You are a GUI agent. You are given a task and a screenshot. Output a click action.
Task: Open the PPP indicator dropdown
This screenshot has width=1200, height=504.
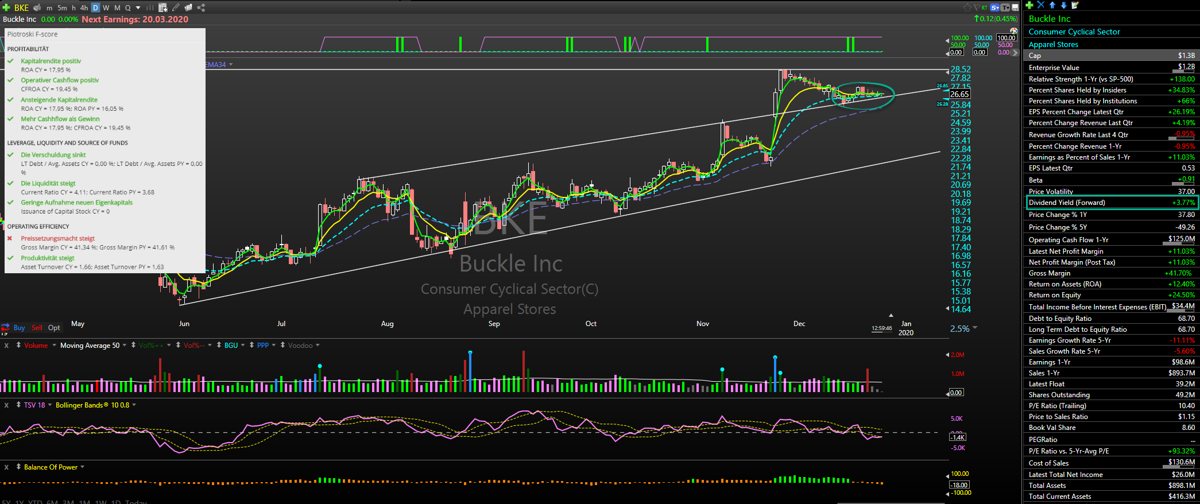274,345
